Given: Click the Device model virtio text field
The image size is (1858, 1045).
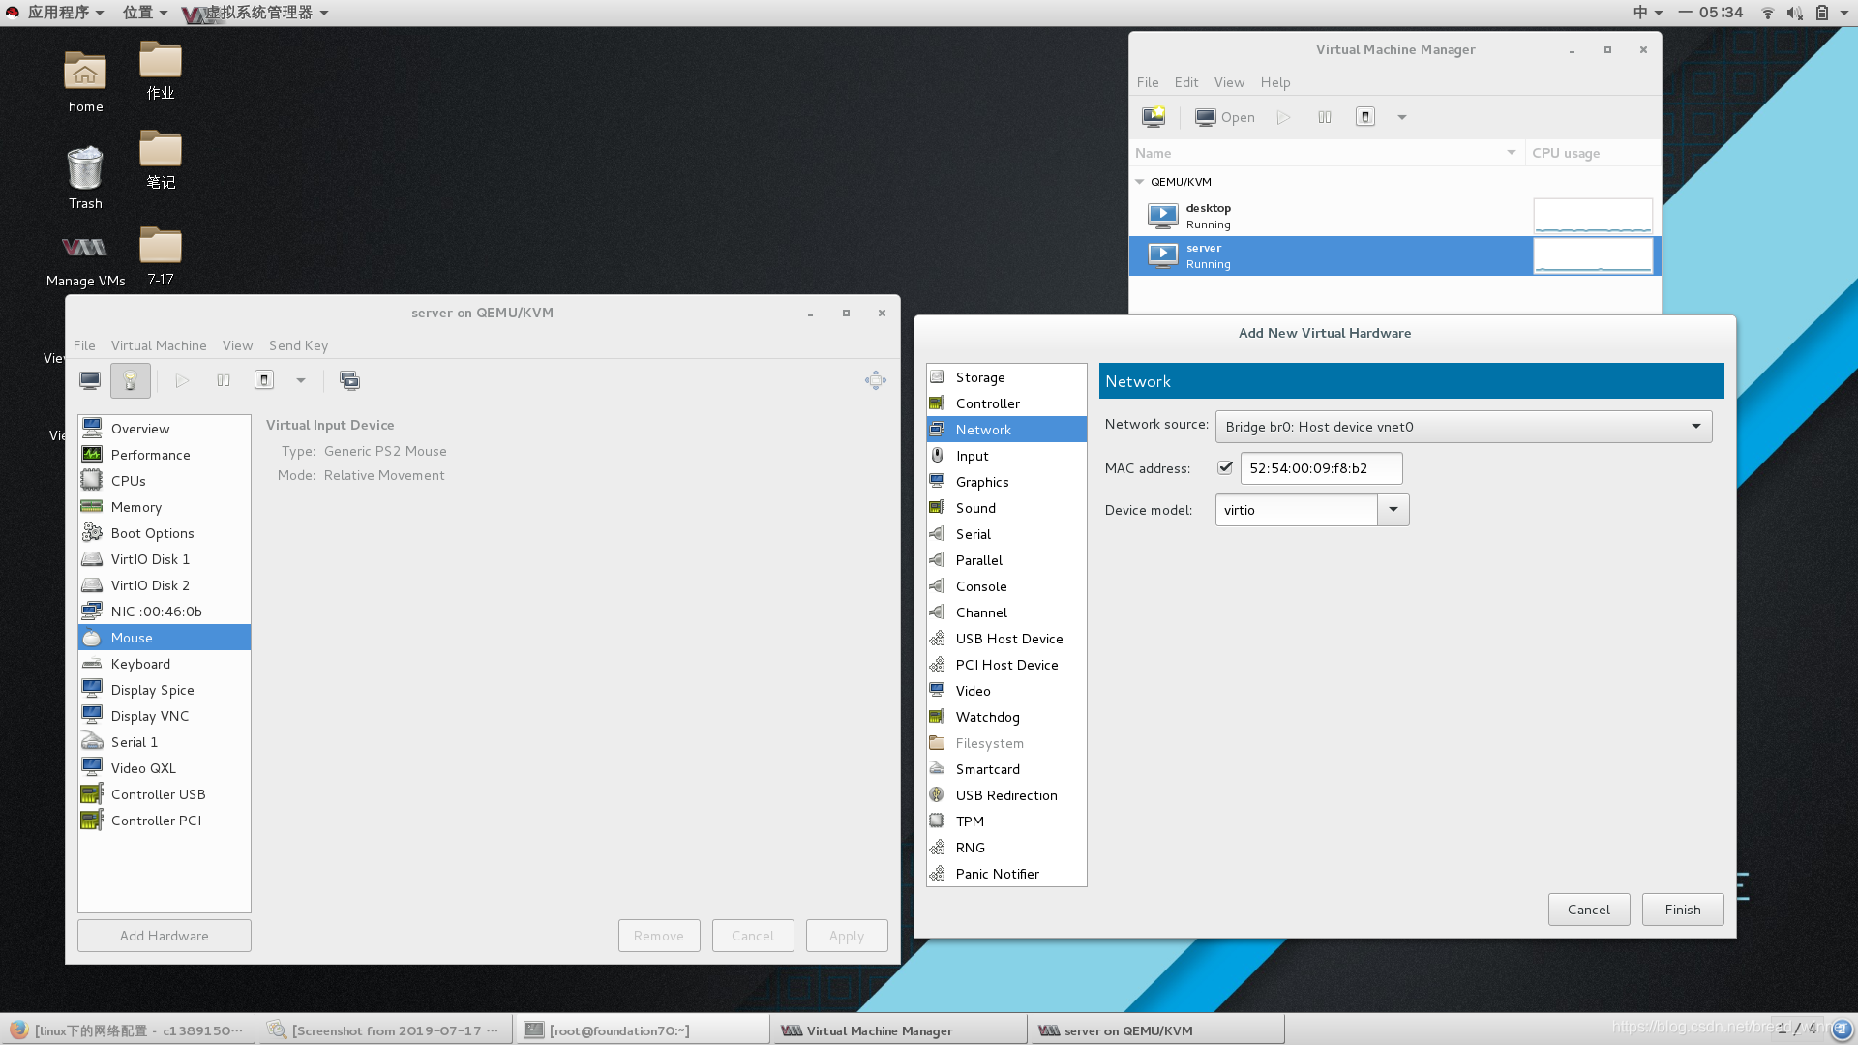Looking at the screenshot, I should [1296, 510].
